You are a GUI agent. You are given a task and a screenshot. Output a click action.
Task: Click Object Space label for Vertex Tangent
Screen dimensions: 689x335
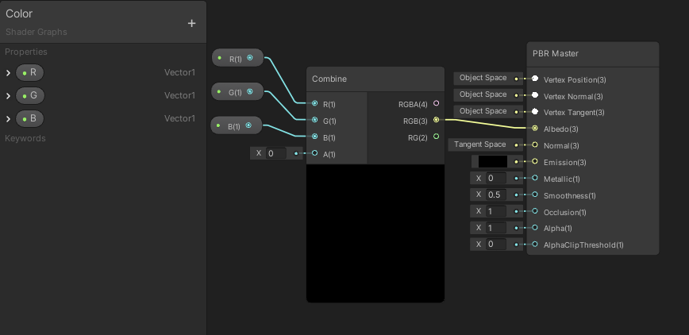pos(483,111)
